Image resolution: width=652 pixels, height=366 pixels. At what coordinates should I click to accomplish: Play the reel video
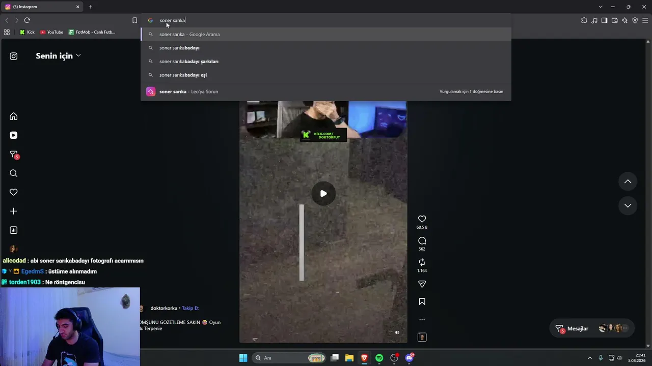[323, 193]
